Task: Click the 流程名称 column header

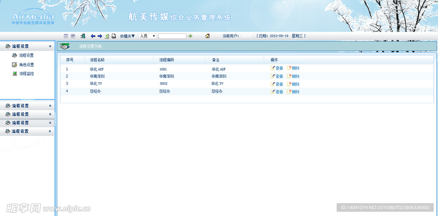Action: pos(97,60)
